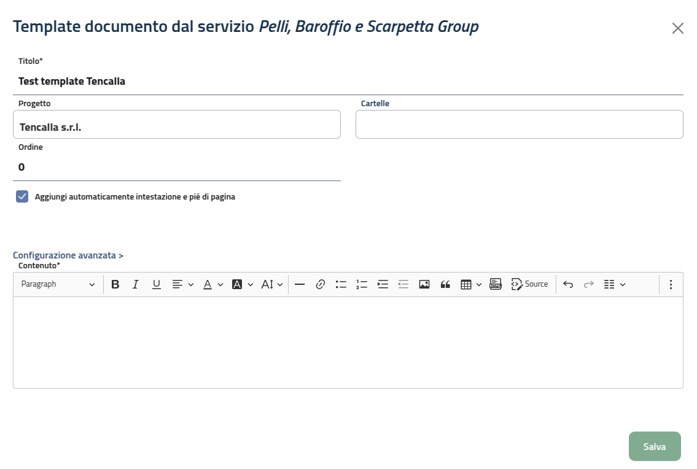Image resolution: width=697 pixels, height=469 pixels.
Task: Switch editor to Source mode
Action: pos(529,284)
